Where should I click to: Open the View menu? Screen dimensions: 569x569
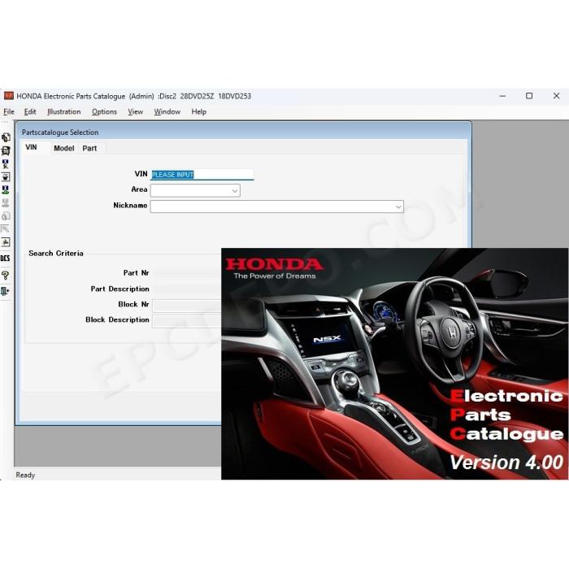[x=136, y=112]
